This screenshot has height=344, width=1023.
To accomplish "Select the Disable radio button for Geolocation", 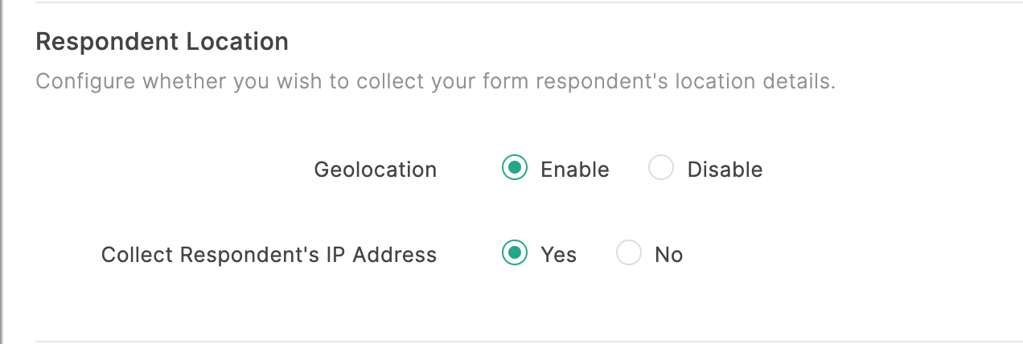I will [660, 169].
